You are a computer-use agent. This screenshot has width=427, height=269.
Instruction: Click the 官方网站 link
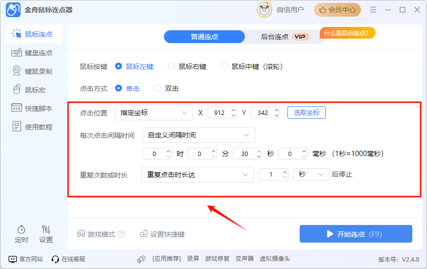25,259
